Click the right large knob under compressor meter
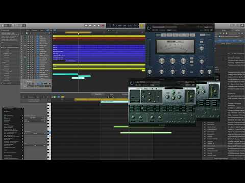The height and width of the screenshot is (183, 245). (183, 61)
